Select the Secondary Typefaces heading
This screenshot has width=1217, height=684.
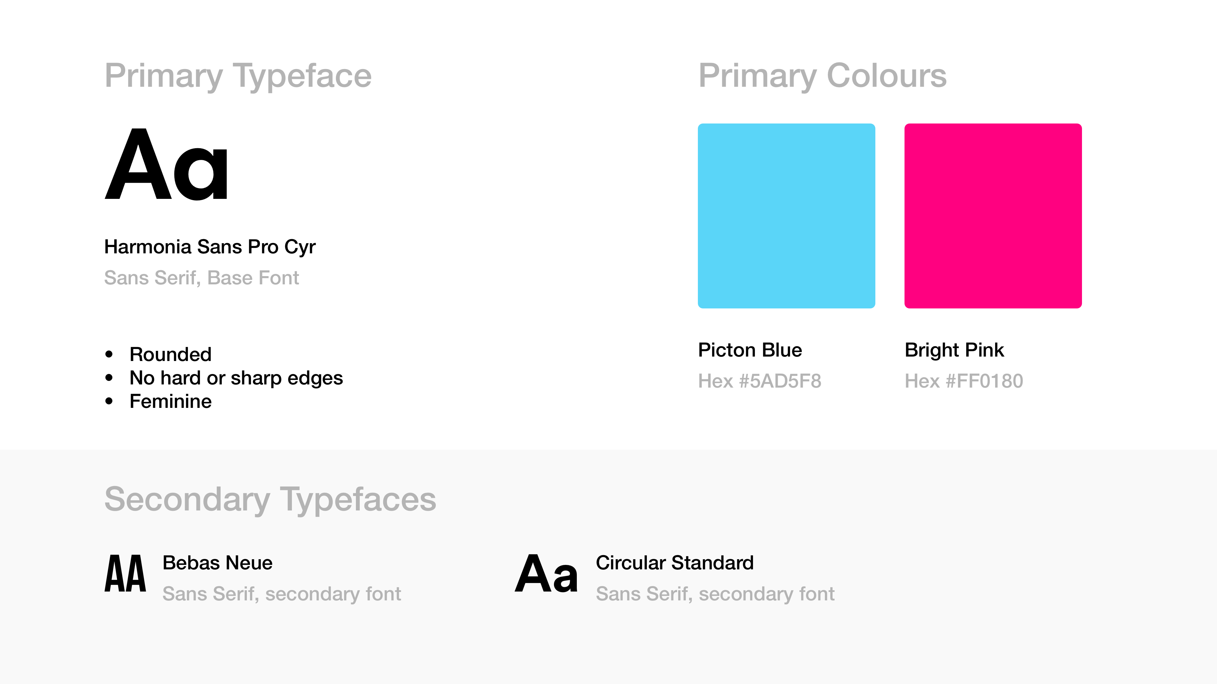coord(270,499)
